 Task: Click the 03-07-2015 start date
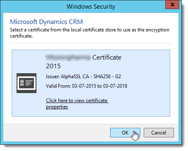click(x=84, y=86)
